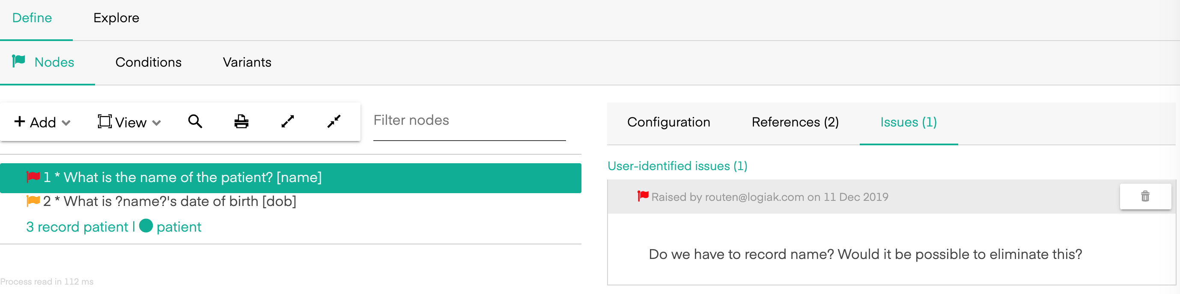Open the Add dropdown menu
The width and height of the screenshot is (1180, 294).
pos(42,122)
